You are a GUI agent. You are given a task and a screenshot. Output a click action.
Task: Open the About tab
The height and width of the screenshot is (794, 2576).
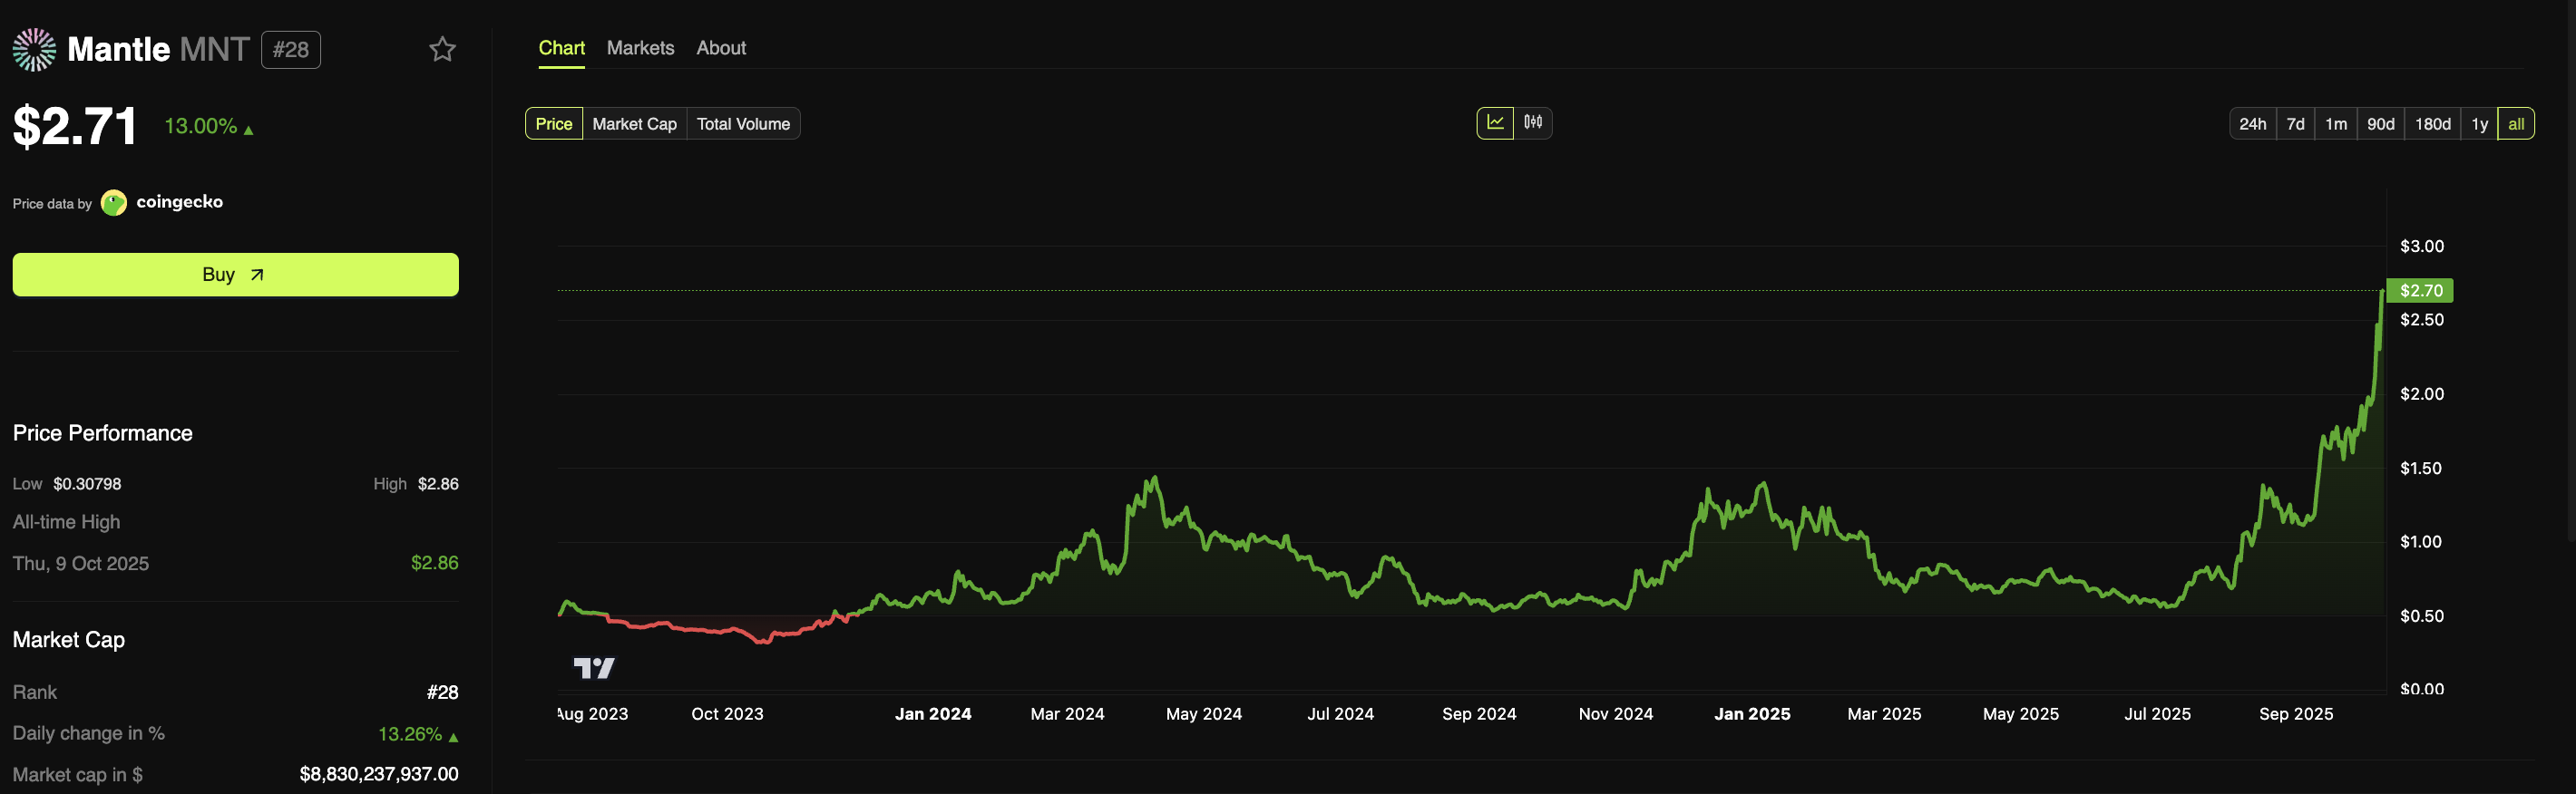click(x=721, y=48)
